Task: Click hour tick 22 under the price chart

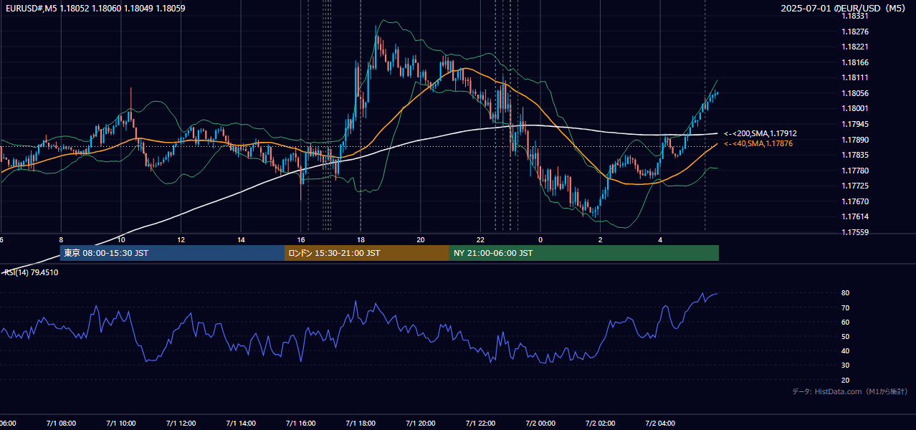Action: pos(480,239)
